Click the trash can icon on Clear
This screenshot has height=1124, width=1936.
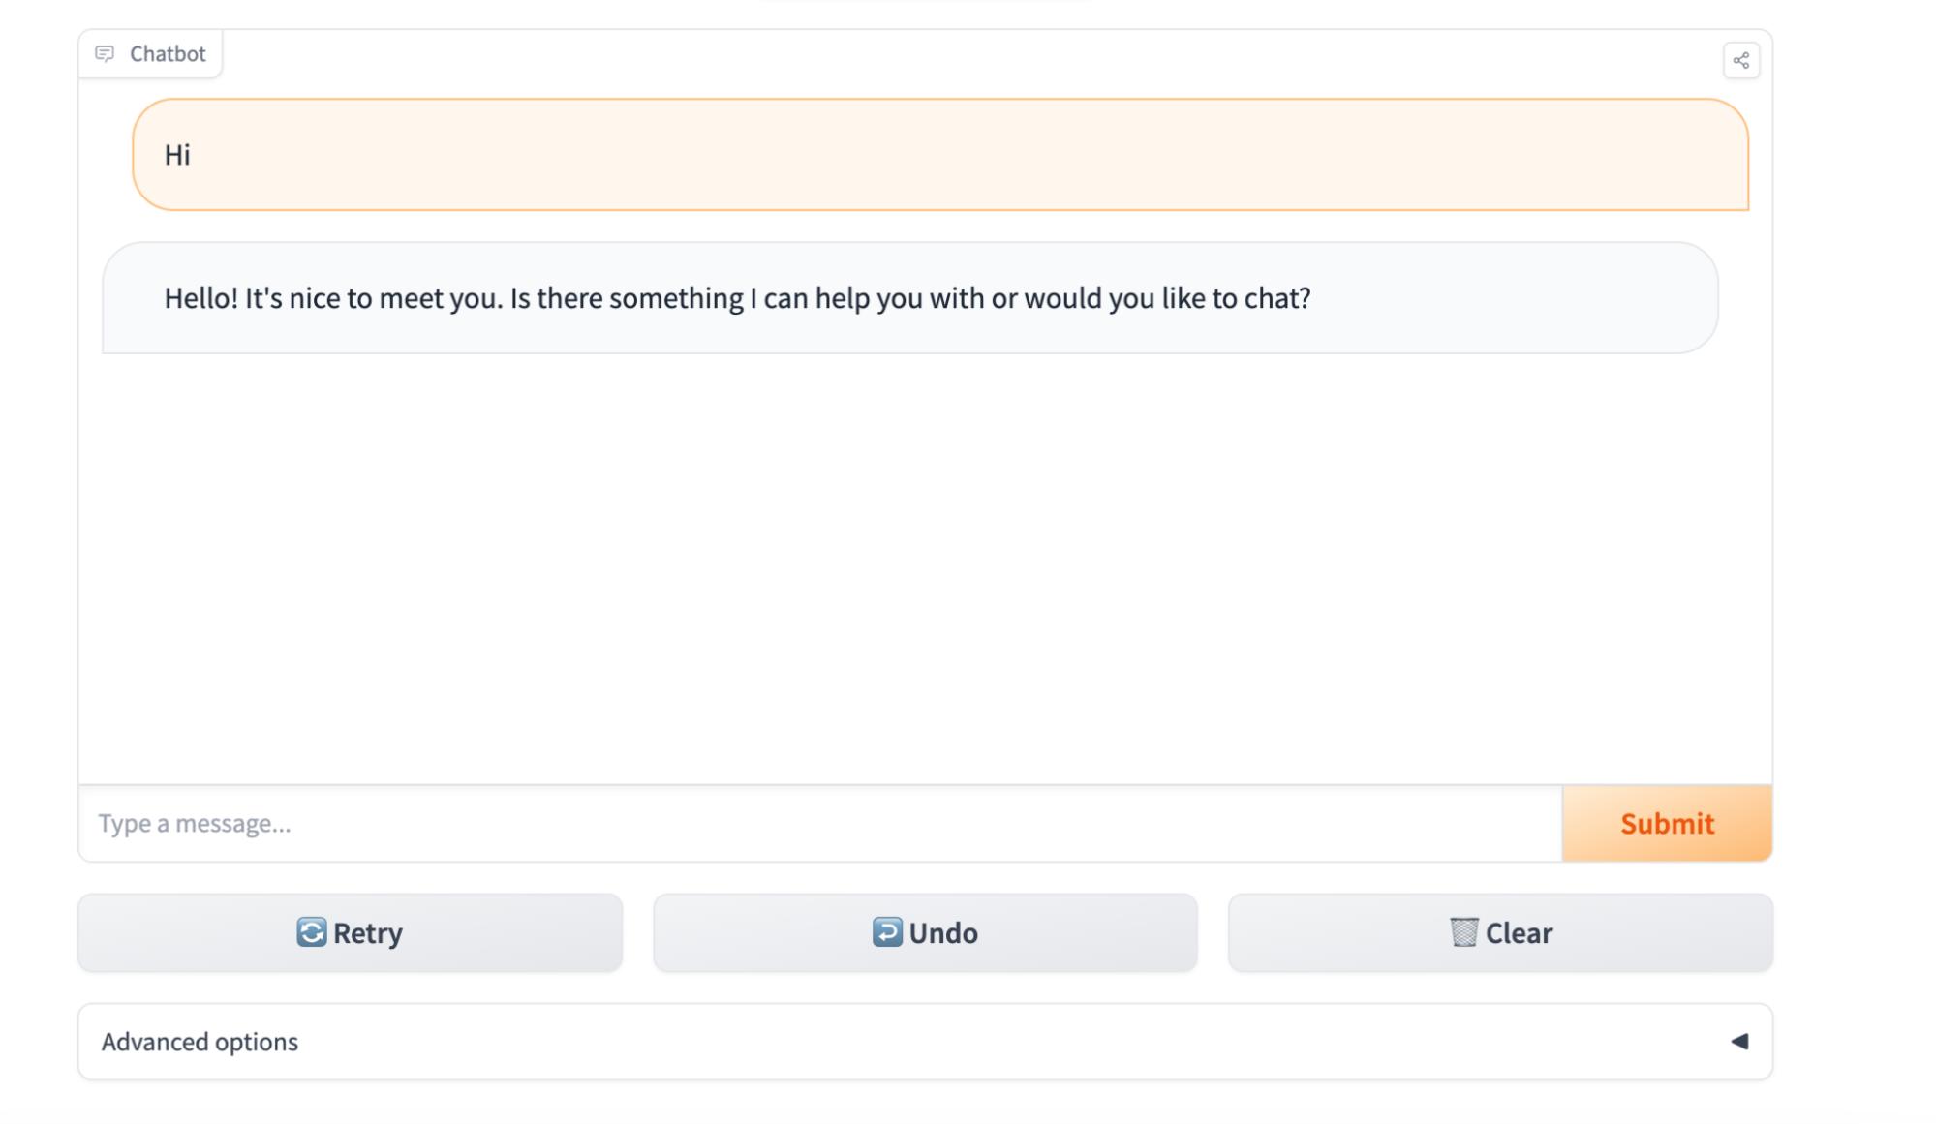[x=1463, y=932]
